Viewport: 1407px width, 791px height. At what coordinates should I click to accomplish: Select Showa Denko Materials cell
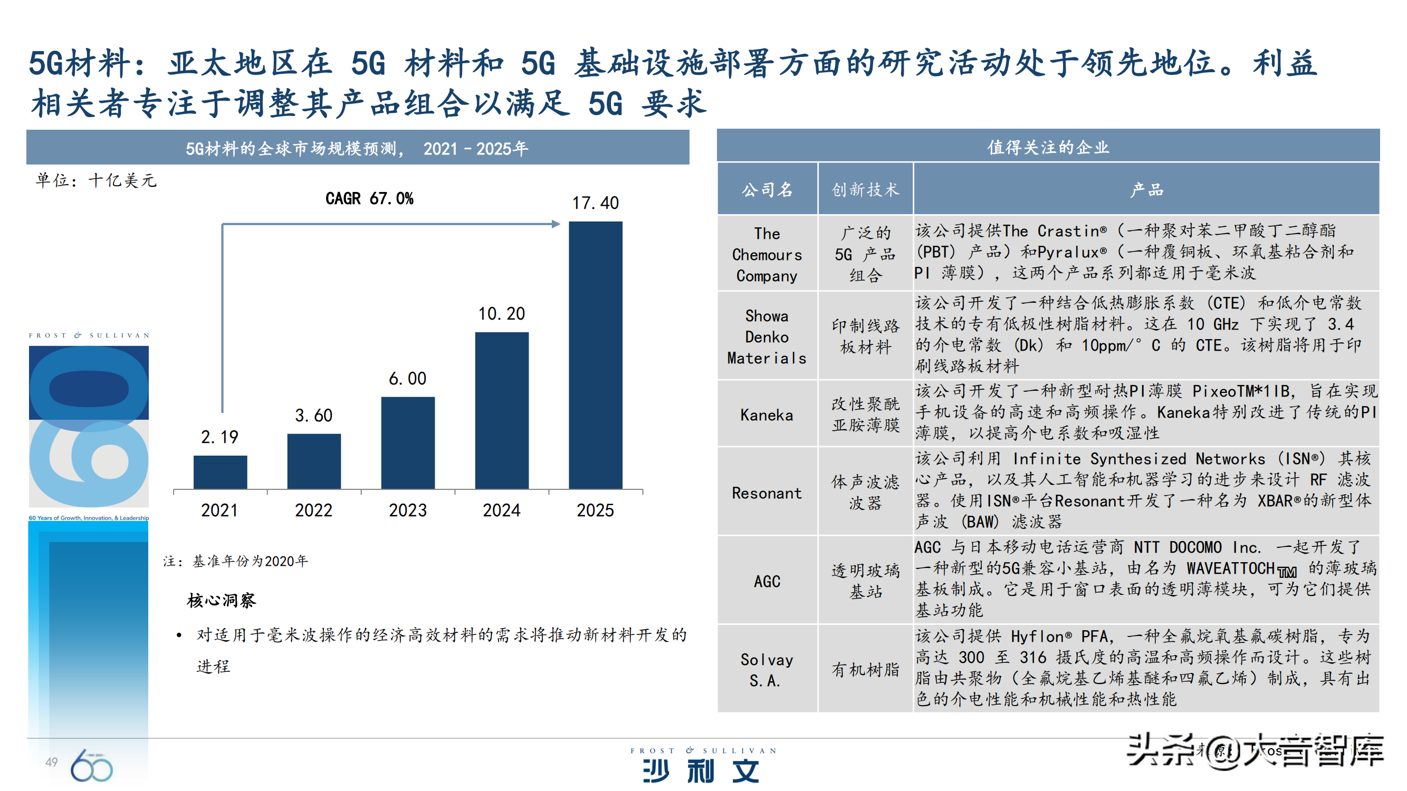point(768,337)
